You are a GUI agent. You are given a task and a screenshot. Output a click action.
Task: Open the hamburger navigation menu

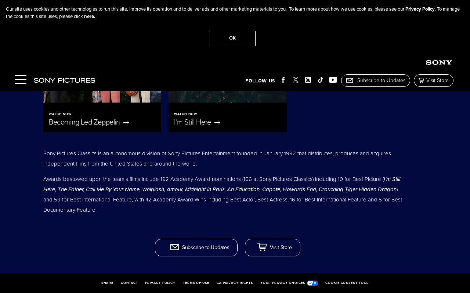pos(21,80)
